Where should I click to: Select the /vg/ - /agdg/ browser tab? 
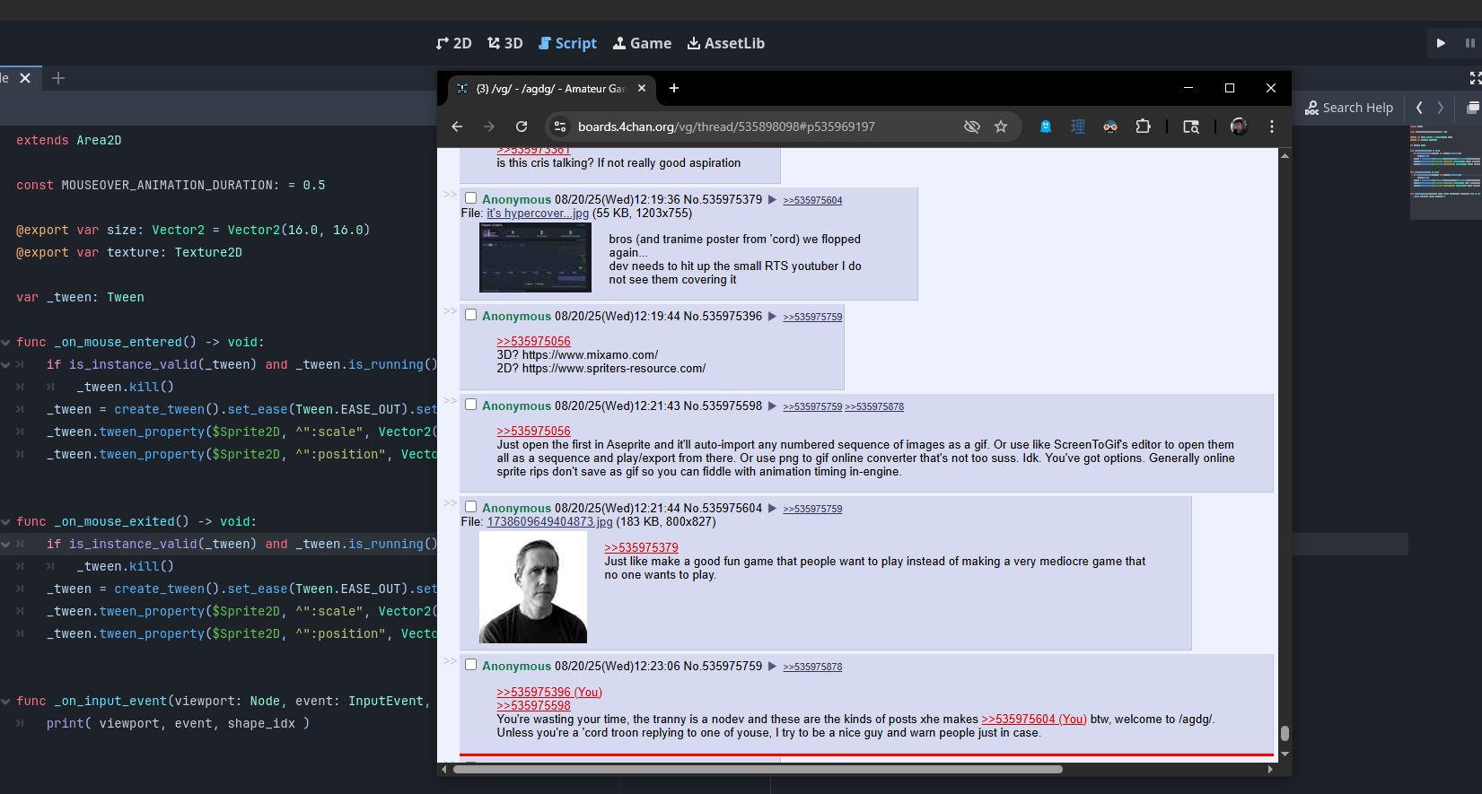click(x=550, y=89)
